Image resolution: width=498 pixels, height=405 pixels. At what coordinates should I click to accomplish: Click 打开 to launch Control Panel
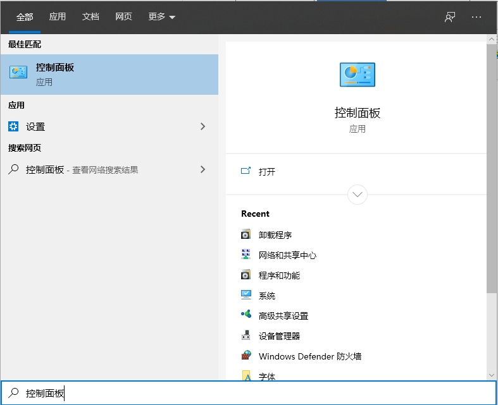point(266,172)
